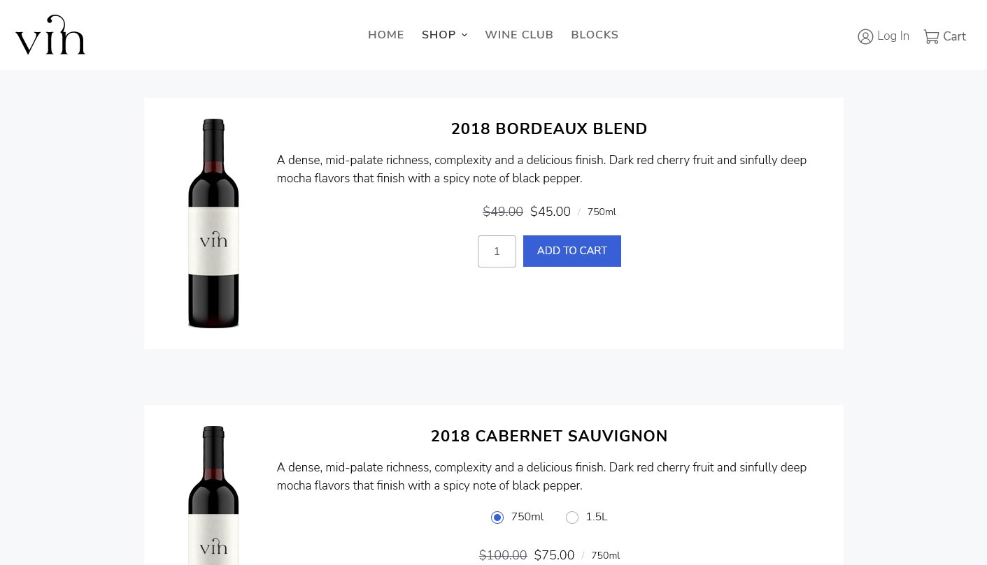Click the 1.5L label text

click(x=597, y=517)
